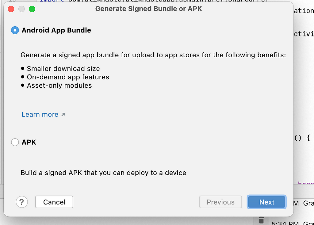Close the dialog with the red button

point(11,9)
